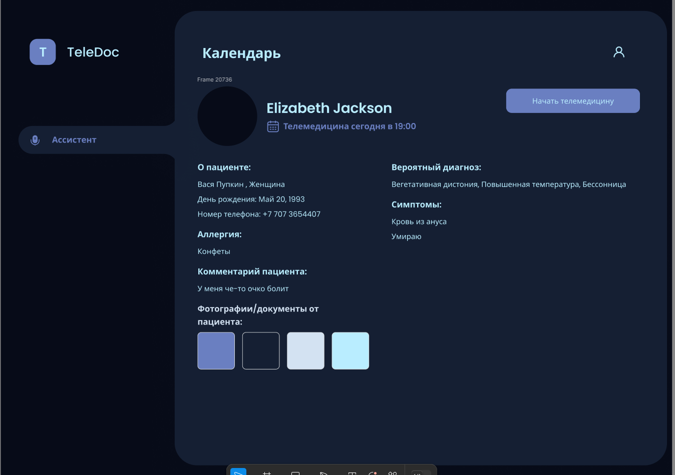
Task: Click the Календарь page title
Action: pos(241,53)
